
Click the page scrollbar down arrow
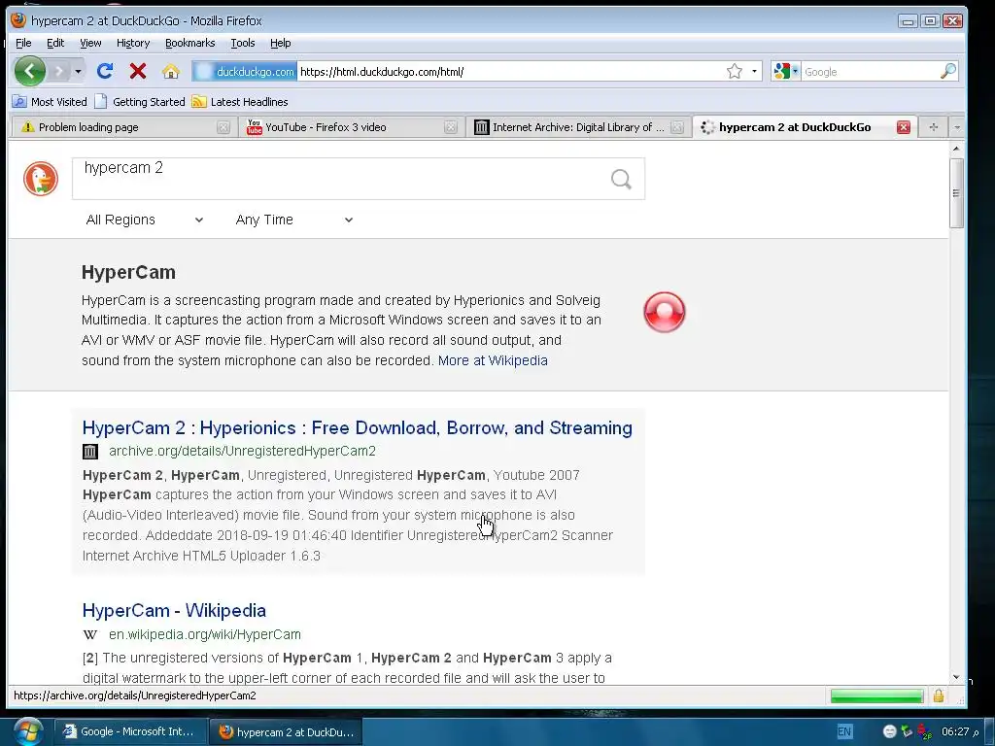[956, 677]
